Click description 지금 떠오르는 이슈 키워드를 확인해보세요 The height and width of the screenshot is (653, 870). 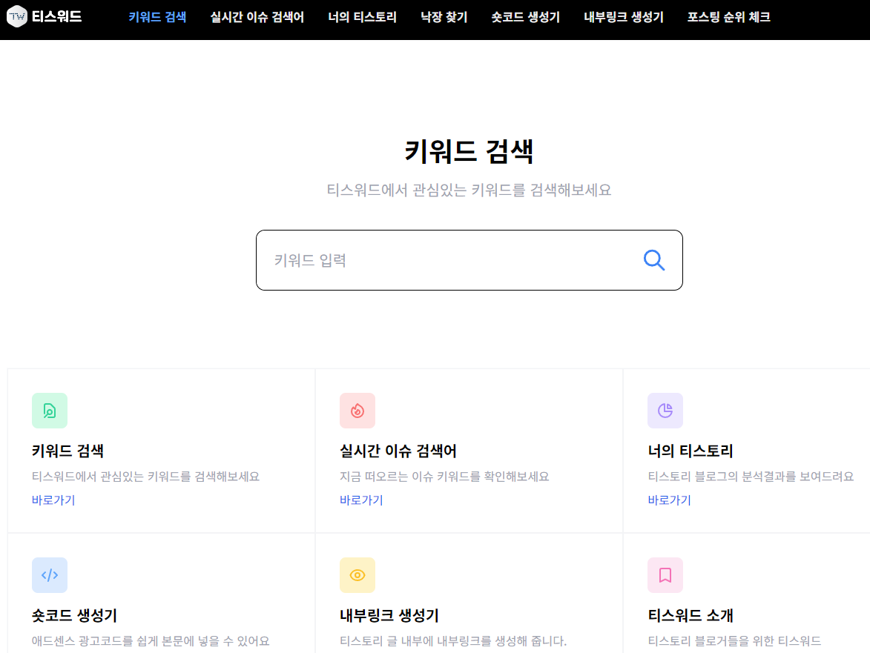[444, 476]
